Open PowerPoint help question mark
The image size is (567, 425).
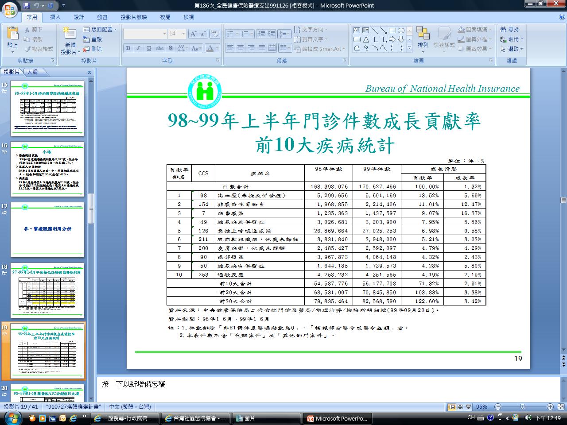[x=562, y=17]
